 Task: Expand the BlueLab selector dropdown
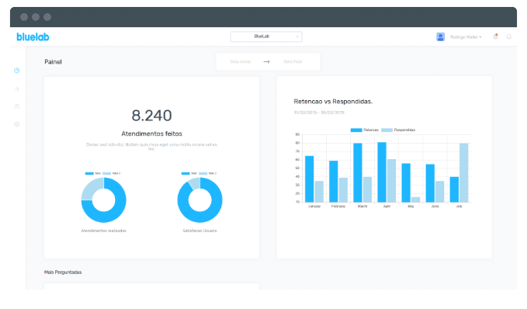(x=266, y=36)
